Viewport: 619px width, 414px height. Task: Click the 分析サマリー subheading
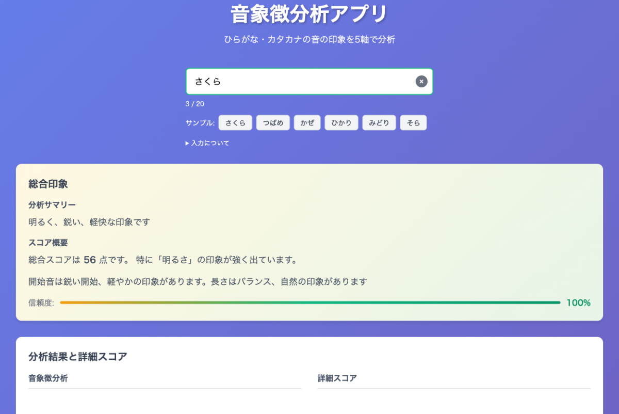52,205
